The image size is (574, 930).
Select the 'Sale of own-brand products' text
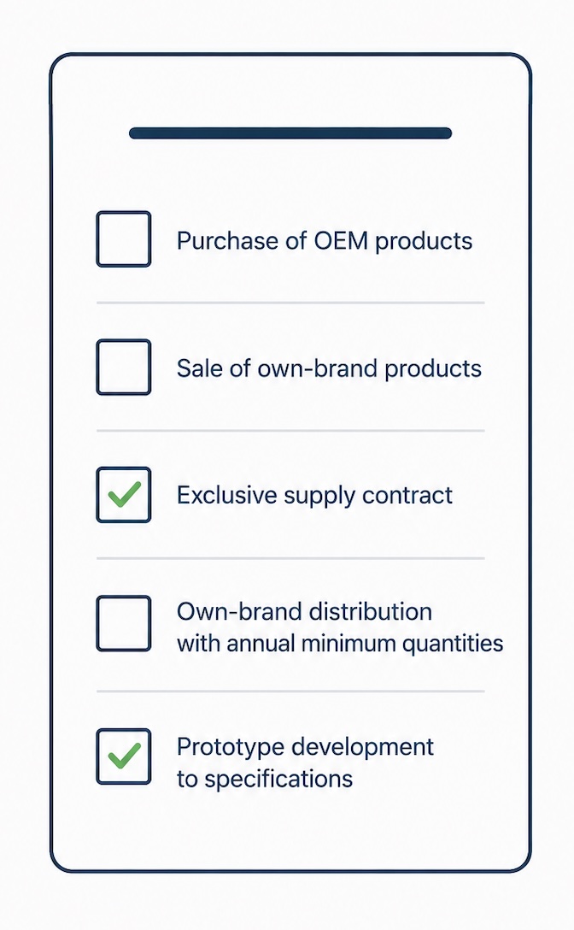(329, 368)
